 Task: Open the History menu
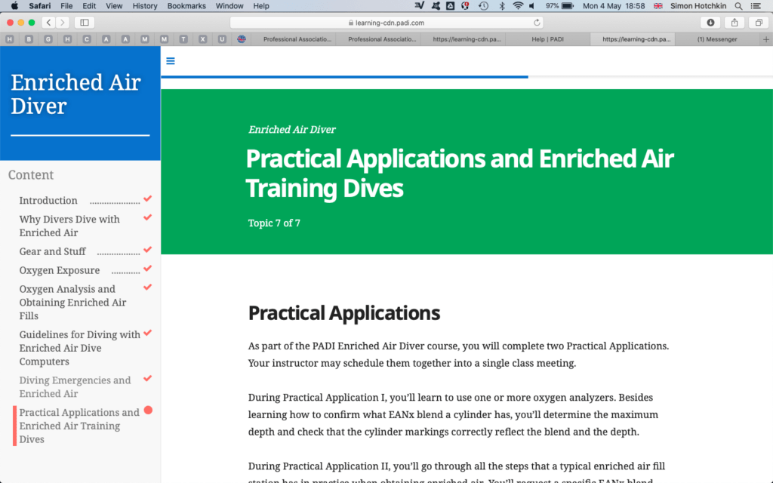145,6
